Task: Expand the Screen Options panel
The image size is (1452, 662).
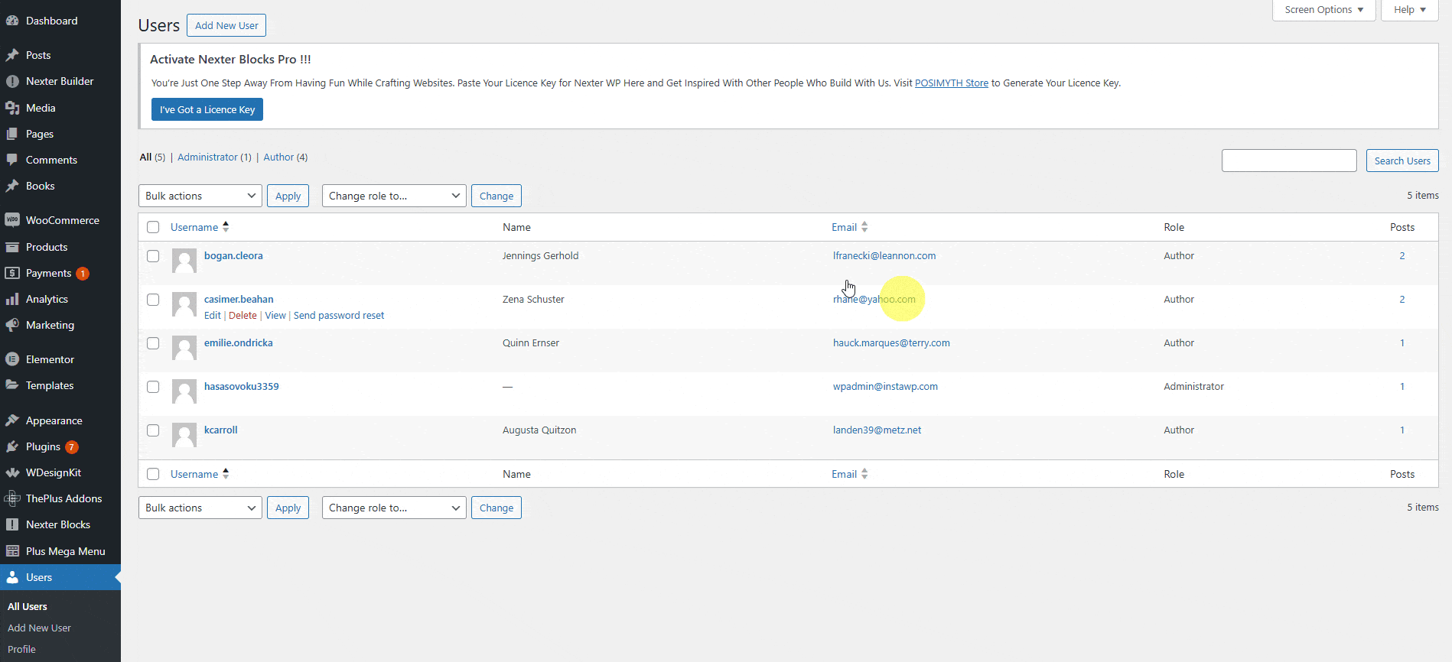Action: [x=1323, y=10]
